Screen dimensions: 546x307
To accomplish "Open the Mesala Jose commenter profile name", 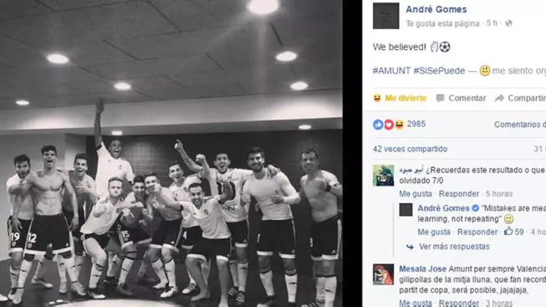I will pos(423,269).
